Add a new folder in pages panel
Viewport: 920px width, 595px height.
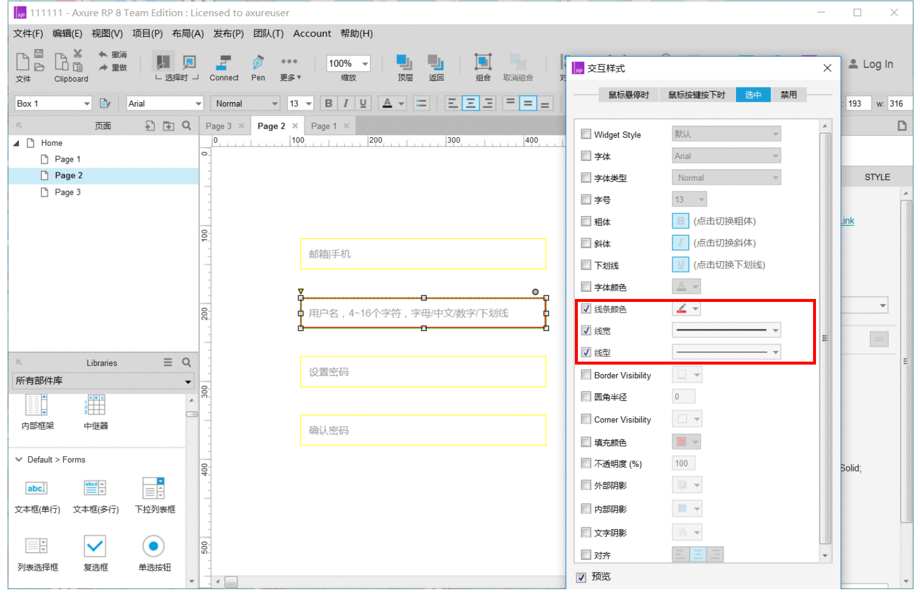tap(168, 126)
